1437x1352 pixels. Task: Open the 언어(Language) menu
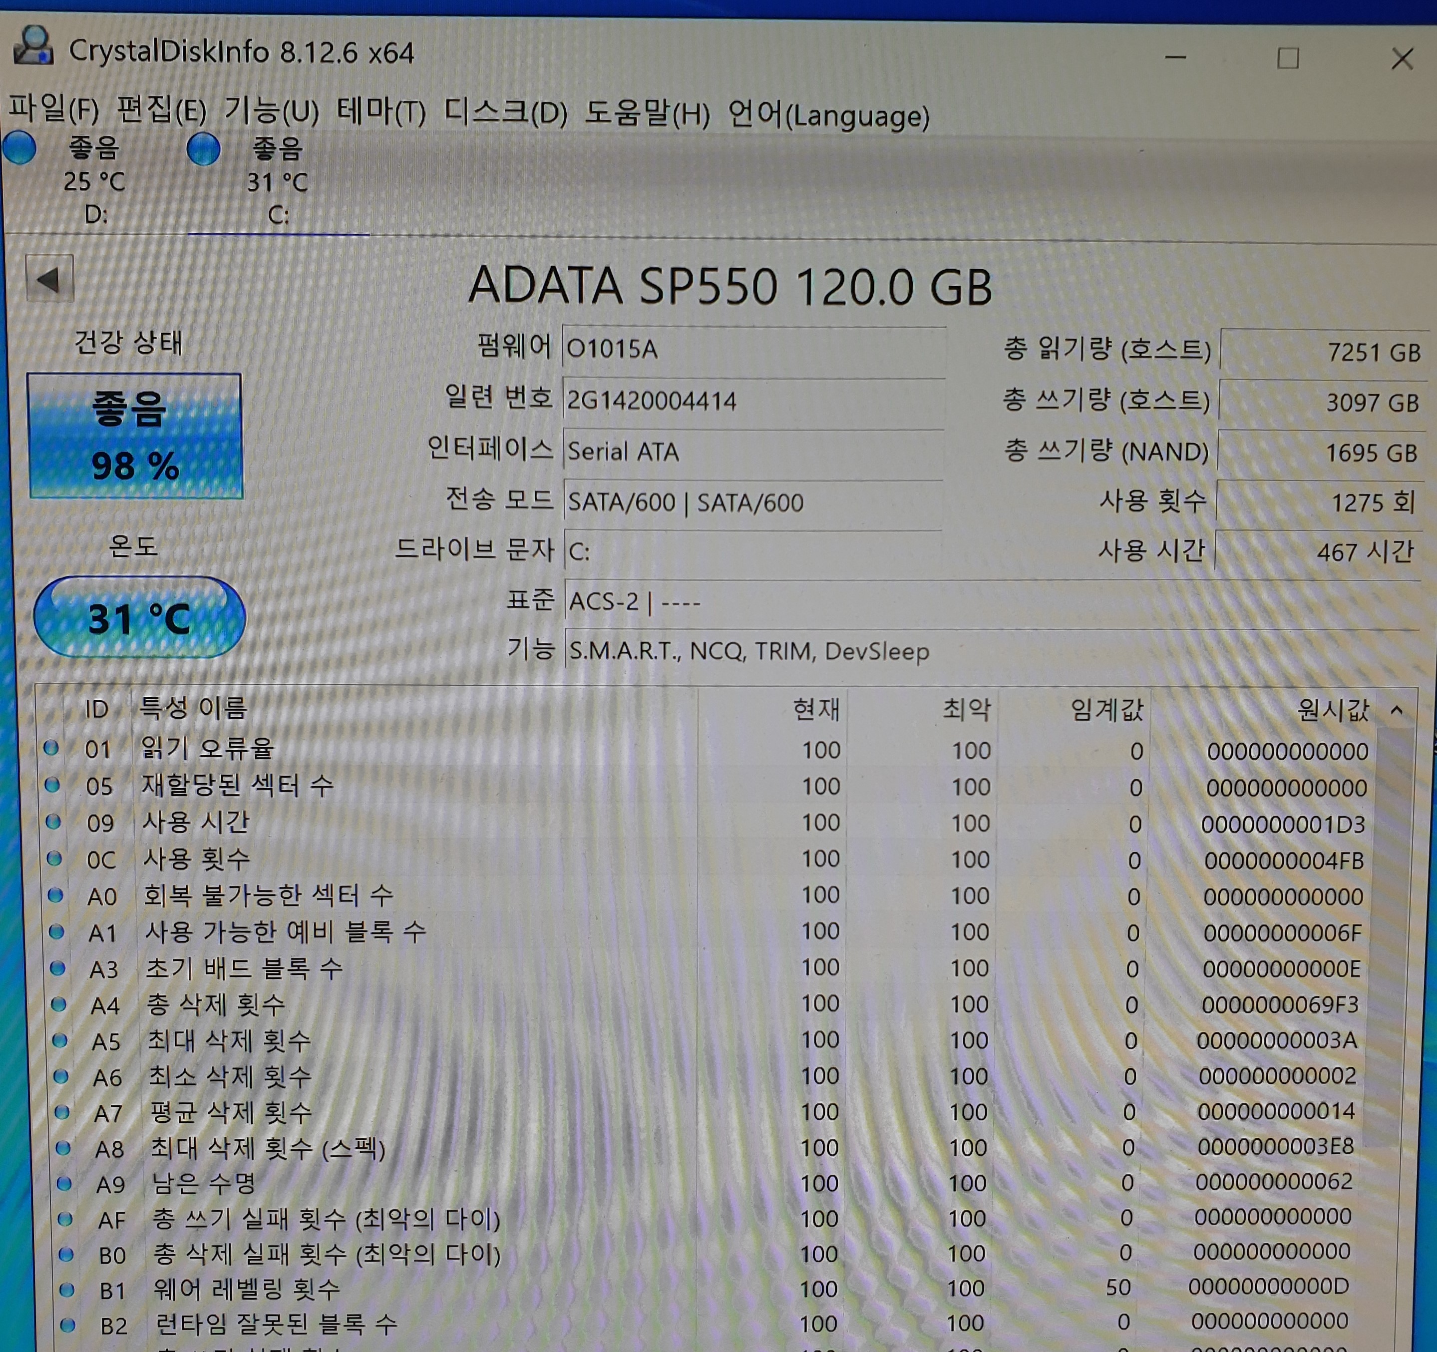[828, 115]
